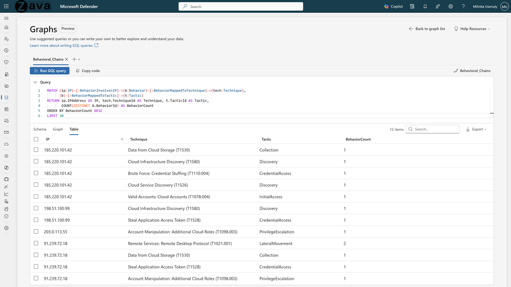This screenshot has height=287, width=511.
Task: Expand the left navigation hamburger menu
Action: pos(6,18)
